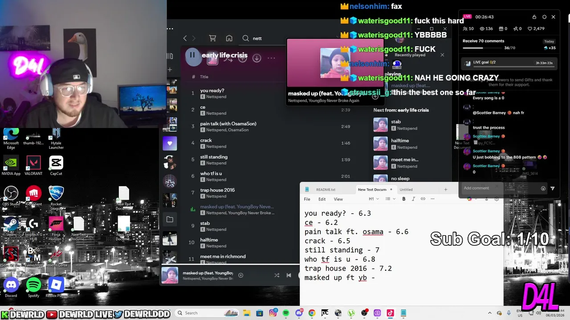Viewport: 570px width, 320px height.
Task: Toggle bold formatting in Notepad
Action: (x=404, y=199)
